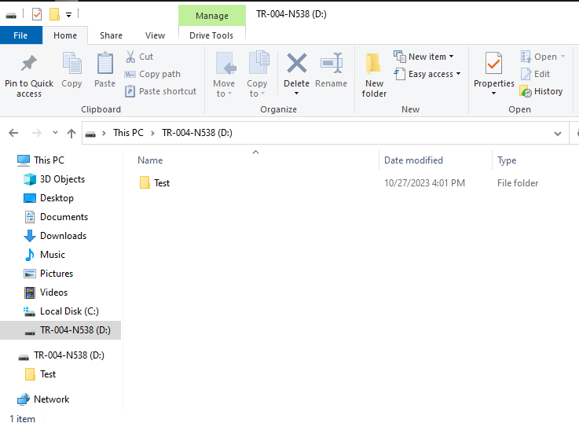Click the Up arrow navigation button
Screen dimensions: 579x423
coord(71,133)
